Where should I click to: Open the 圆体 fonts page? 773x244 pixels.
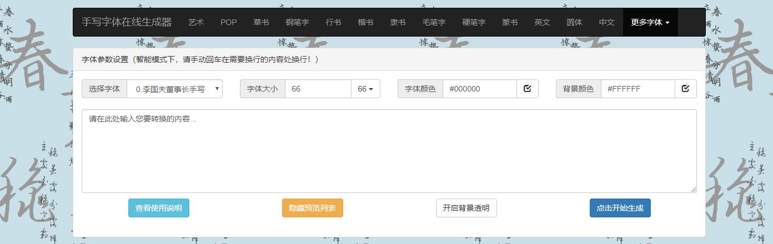pos(574,22)
